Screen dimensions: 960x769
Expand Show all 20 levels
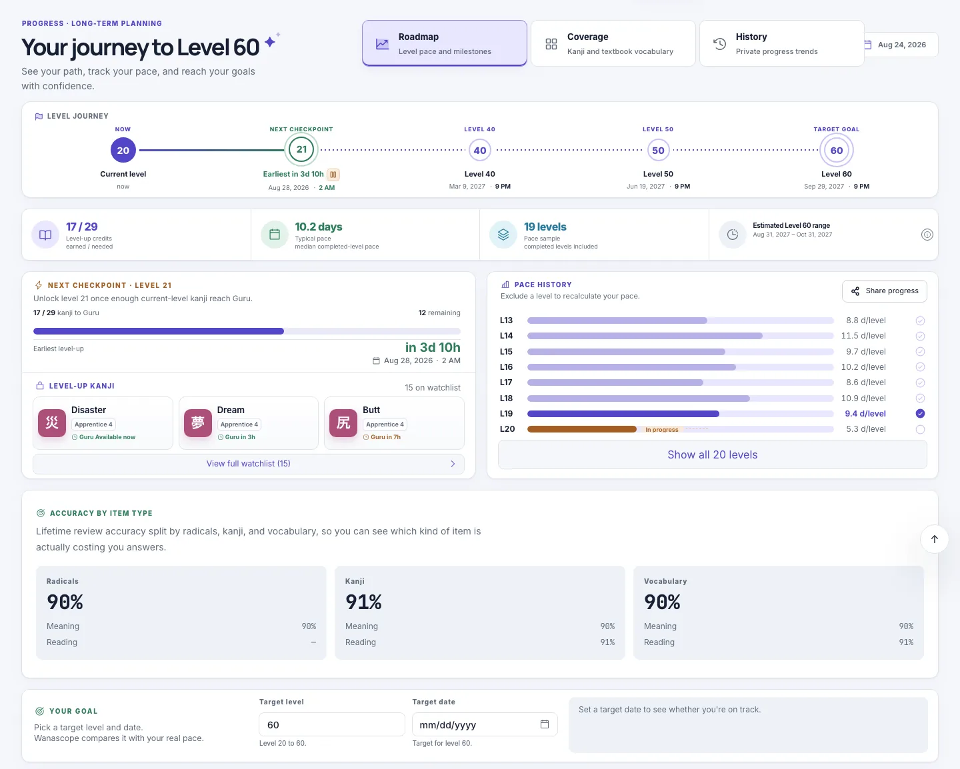coord(712,454)
